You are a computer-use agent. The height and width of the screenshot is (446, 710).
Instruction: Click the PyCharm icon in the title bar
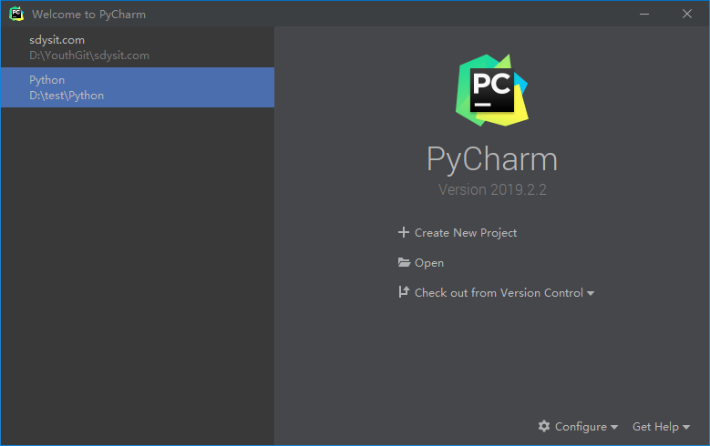click(16, 14)
